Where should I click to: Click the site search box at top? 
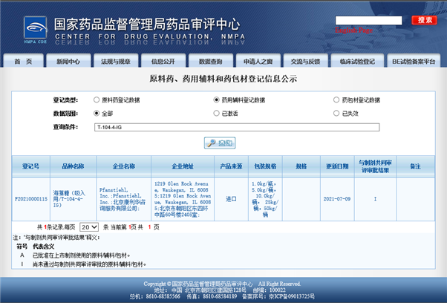[x=371, y=21]
